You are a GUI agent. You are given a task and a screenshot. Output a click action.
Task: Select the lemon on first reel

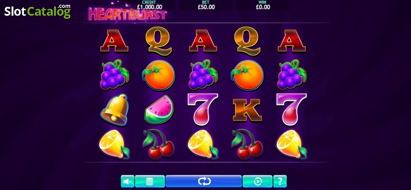(x=114, y=145)
